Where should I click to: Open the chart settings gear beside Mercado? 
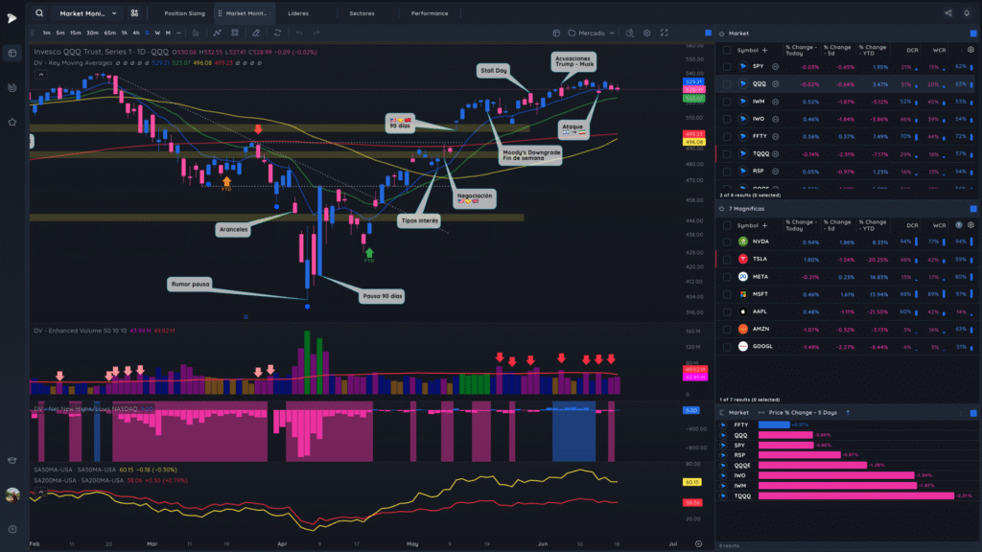(647, 34)
